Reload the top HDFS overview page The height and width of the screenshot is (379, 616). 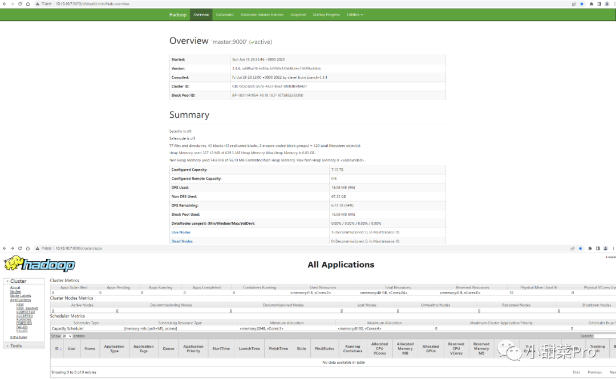tap(20, 4)
